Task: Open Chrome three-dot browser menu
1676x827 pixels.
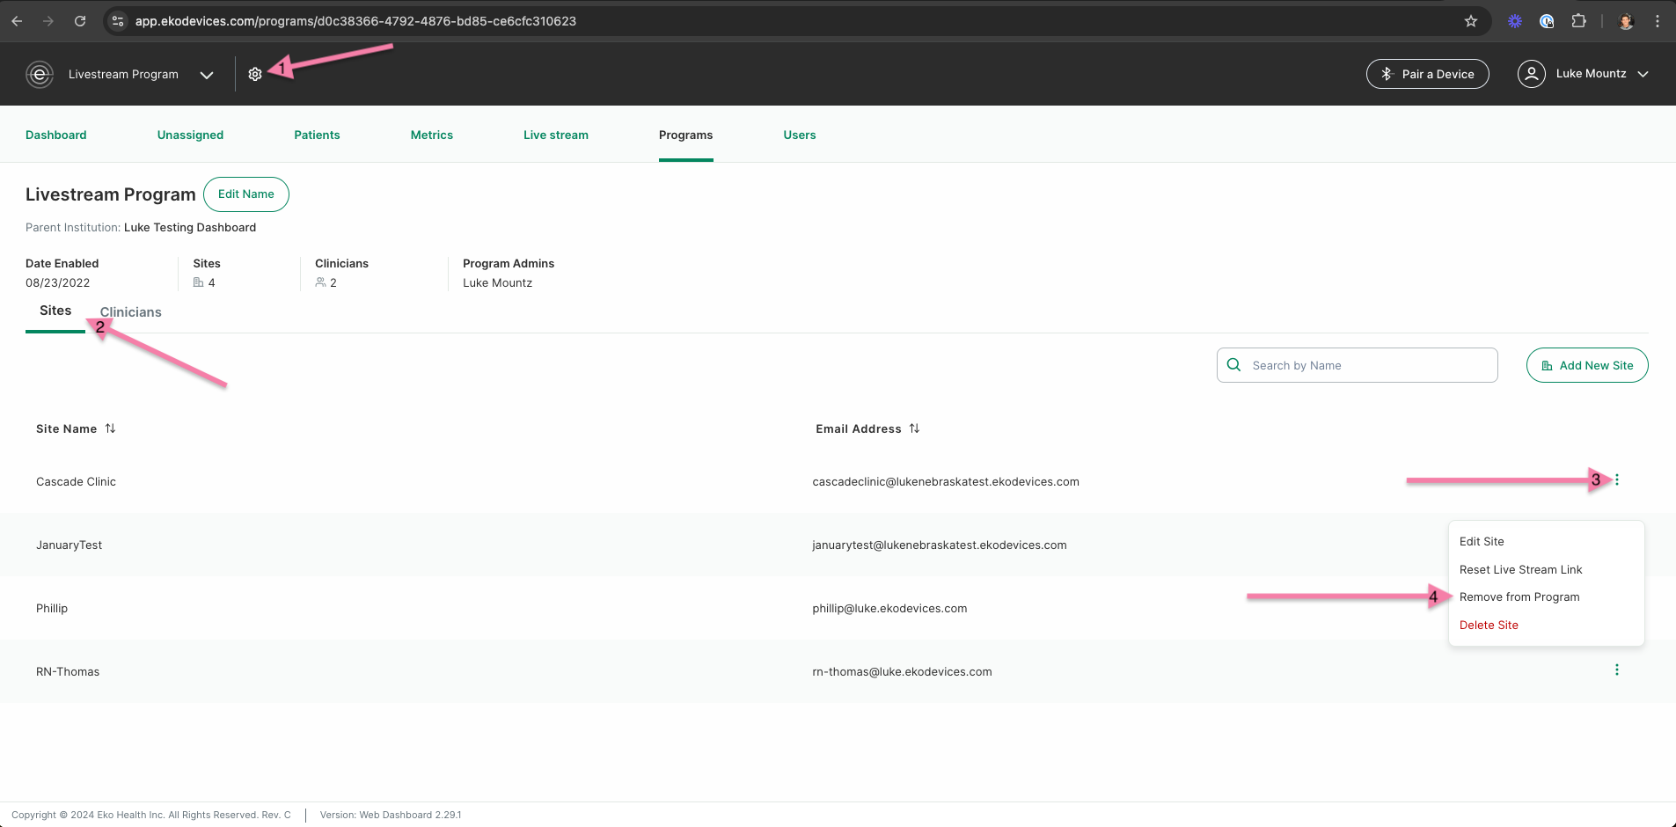Action: click(1658, 21)
